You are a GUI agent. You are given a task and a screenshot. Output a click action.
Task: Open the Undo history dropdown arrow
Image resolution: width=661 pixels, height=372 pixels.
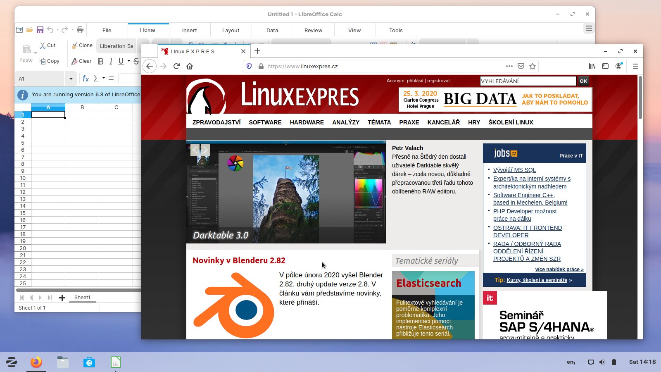(x=57, y=30)
